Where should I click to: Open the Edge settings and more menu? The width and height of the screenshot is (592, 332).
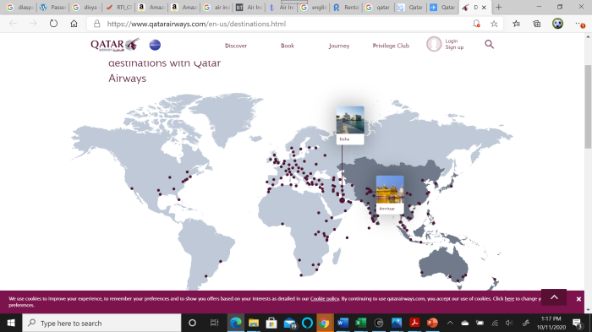(x=580, y=24)
